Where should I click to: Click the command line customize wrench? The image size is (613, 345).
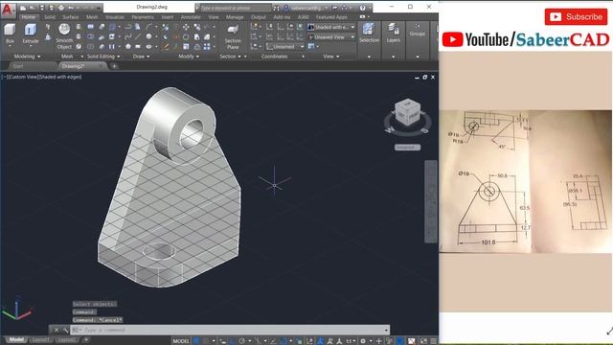[x=65, y=330]
